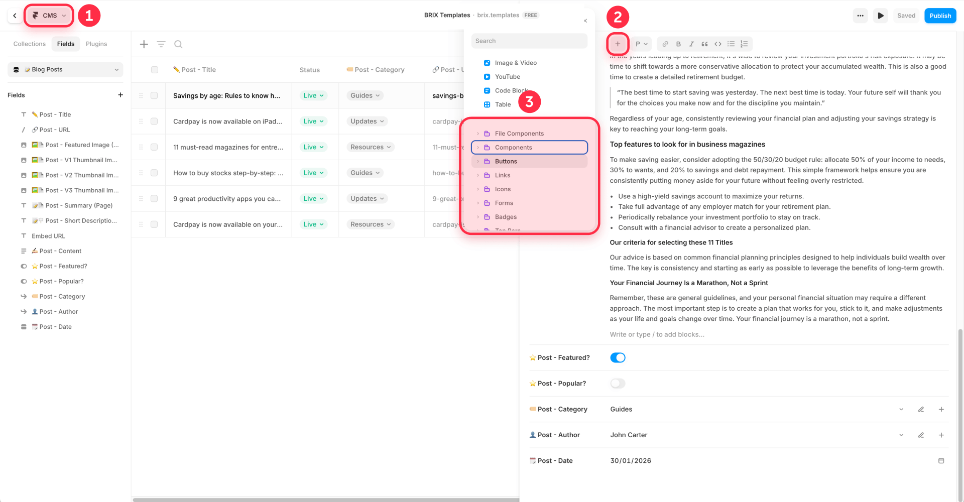Screen dimensions: 964x502
Task: Switch to the Collections tab
Action: (30, 44)
